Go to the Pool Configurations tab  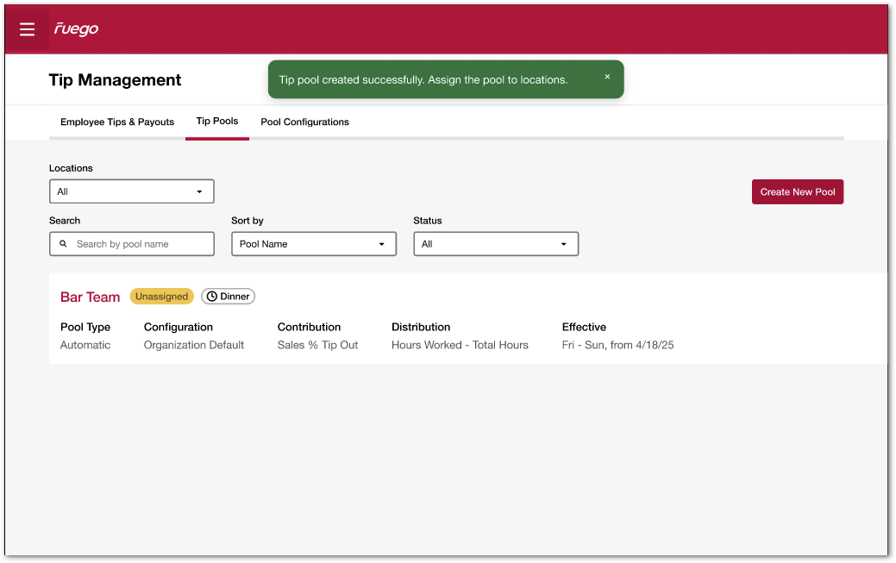[304, 122]
